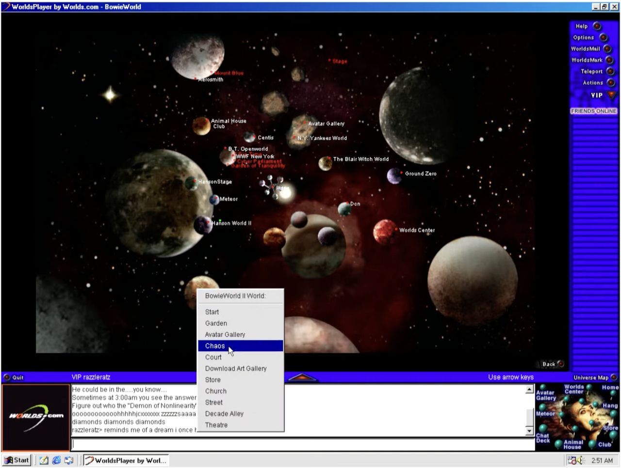The image size is (621, 468).
Task: Choose Street from the popup menu
Action: coord(241,402)
